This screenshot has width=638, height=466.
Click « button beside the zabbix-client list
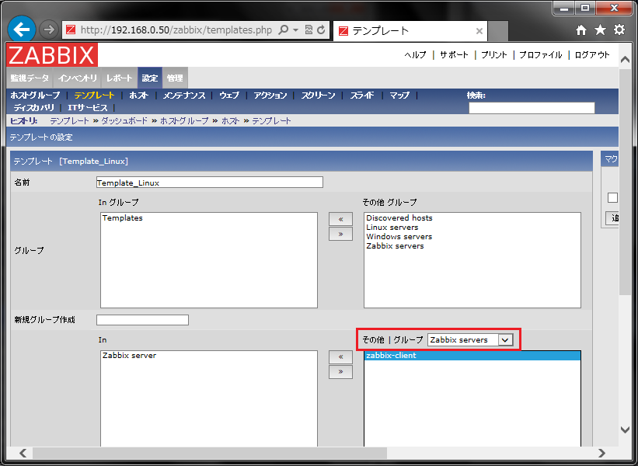(340, 356)
